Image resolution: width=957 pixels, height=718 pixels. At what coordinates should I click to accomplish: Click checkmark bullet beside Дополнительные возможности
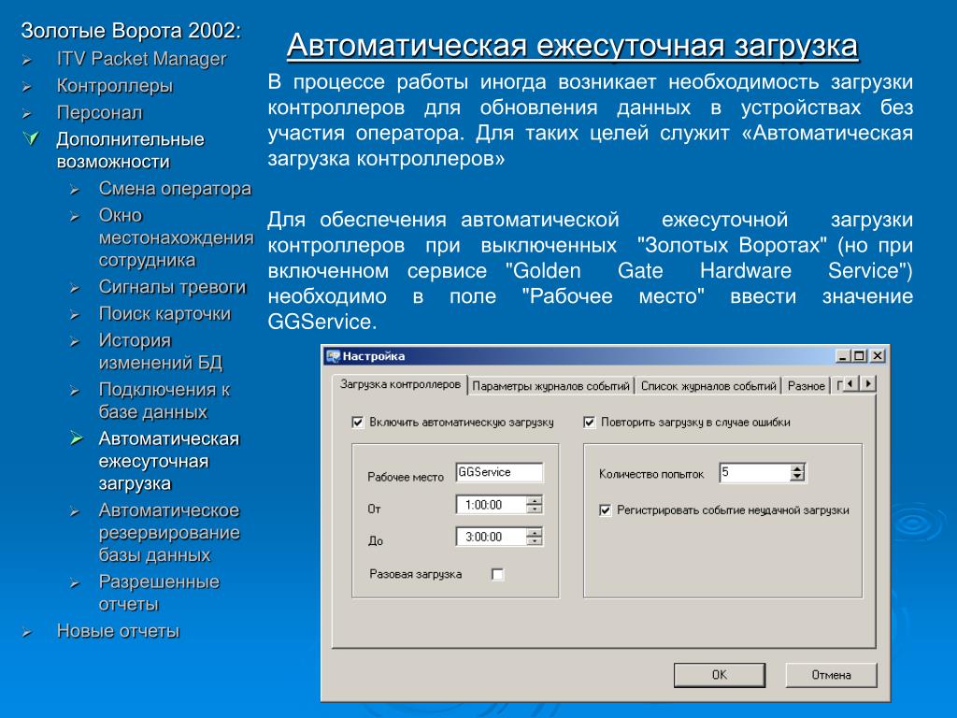coord(30,138)
